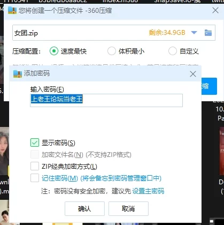
Task: Expand the path dropdown arrow next to 剩余:34.9GB
Action: [194, 33]
